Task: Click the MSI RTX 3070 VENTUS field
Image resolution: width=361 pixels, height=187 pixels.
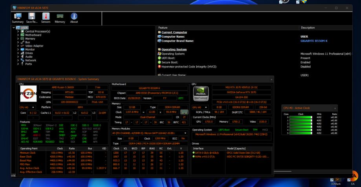Action: tap(242, 87)
